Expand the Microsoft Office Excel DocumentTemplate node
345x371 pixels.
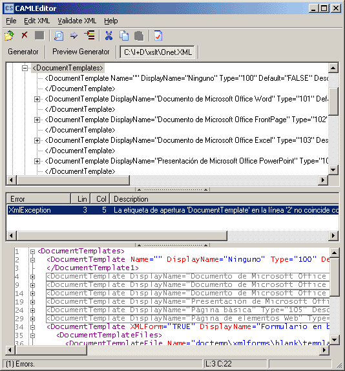tap(37, 140)
